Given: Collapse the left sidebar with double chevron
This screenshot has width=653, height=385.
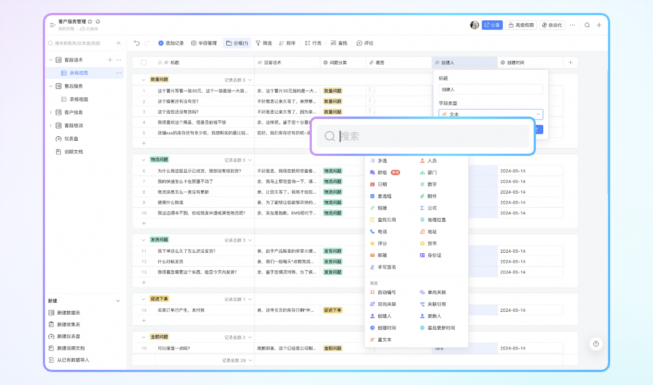Looking at the screenshot, I should [x=119, y=43].
